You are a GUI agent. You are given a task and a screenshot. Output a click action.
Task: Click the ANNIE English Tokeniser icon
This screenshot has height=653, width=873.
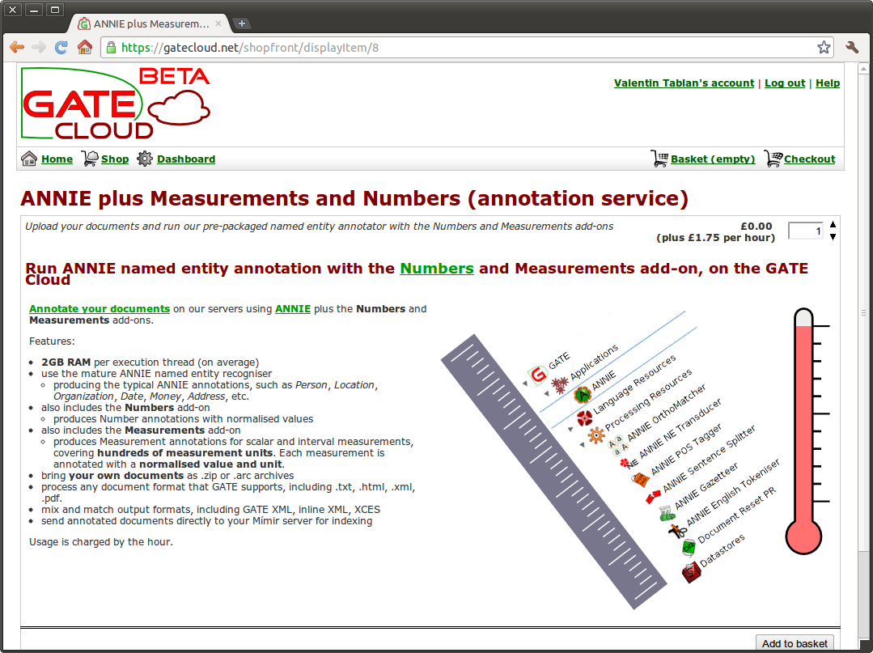coord(677,531)
